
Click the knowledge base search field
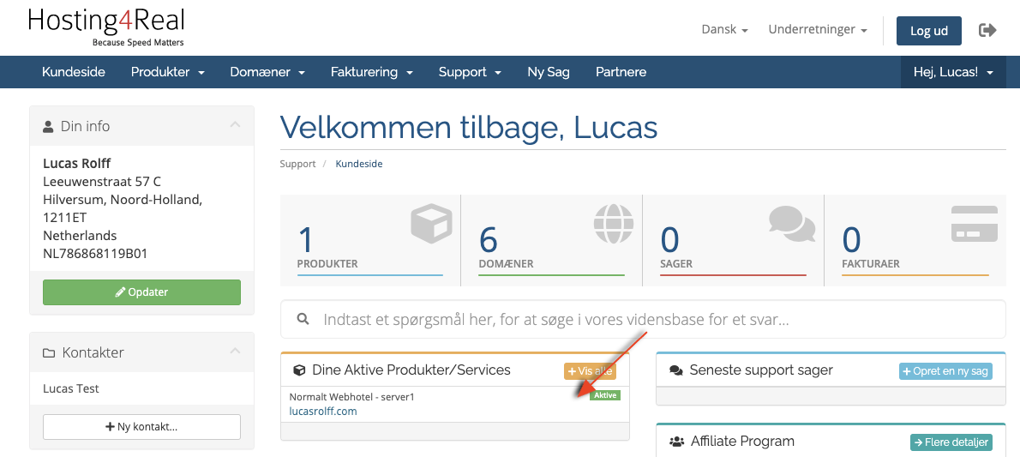pos(644,319)
